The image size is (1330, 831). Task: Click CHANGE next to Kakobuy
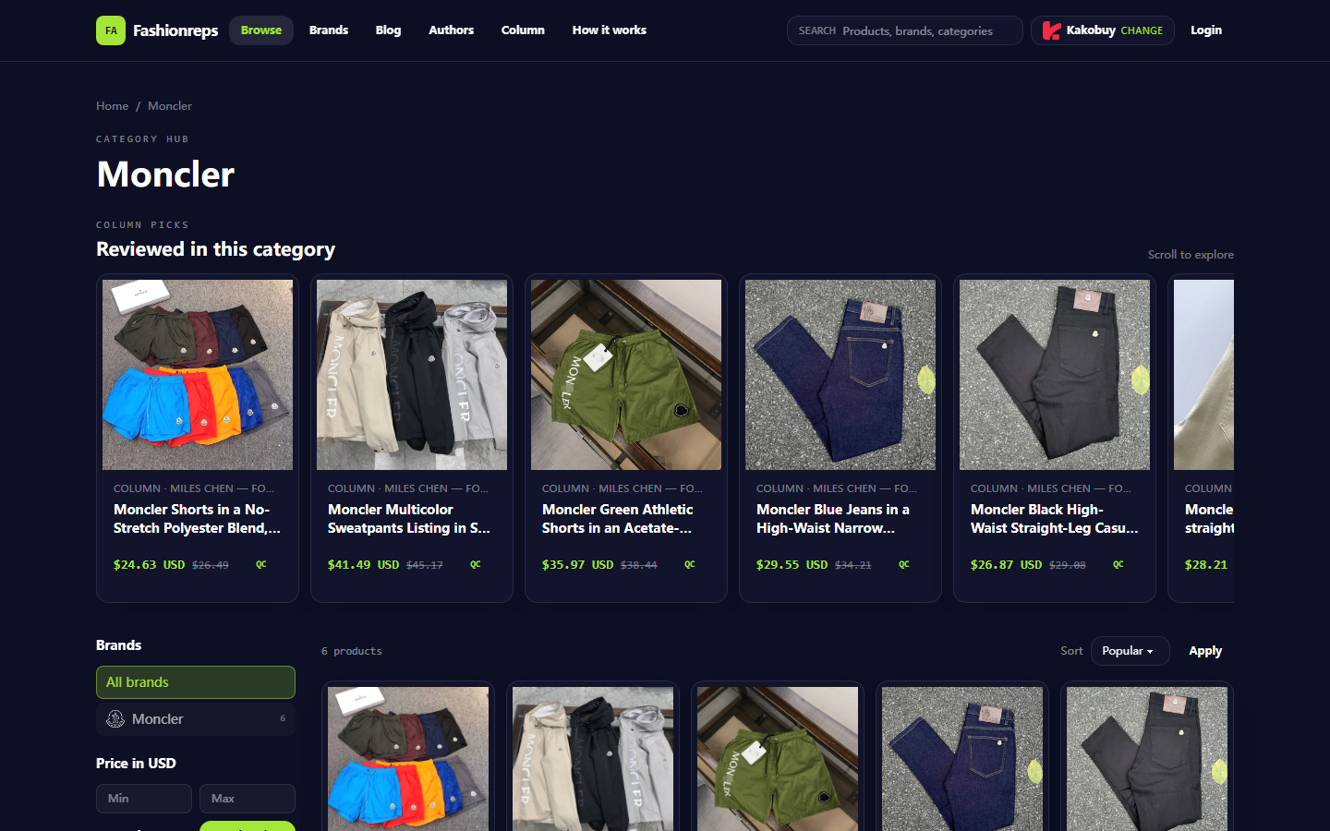(1142, 30)
